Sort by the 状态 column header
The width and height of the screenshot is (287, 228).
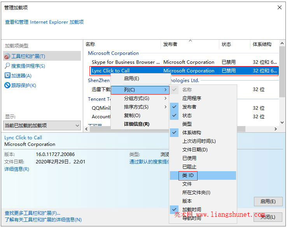pos(234,44)
